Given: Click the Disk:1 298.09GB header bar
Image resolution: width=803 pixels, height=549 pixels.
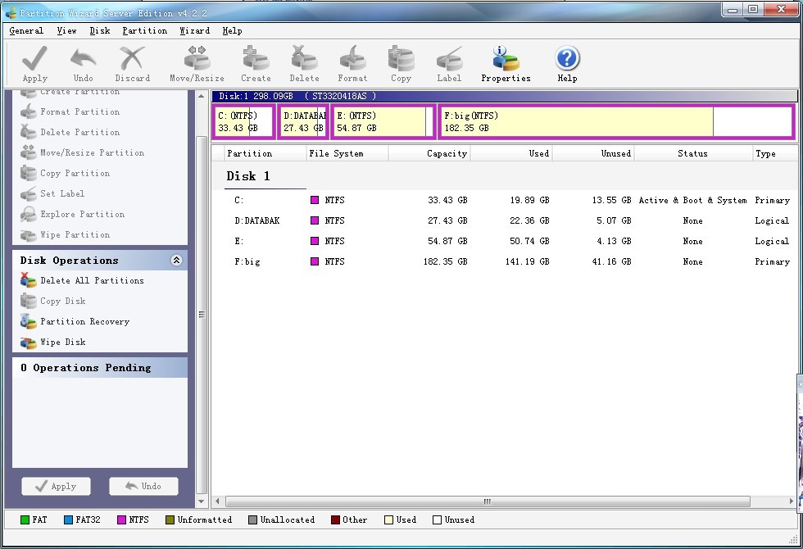Looking at the screenshot, I should (505, 96).
